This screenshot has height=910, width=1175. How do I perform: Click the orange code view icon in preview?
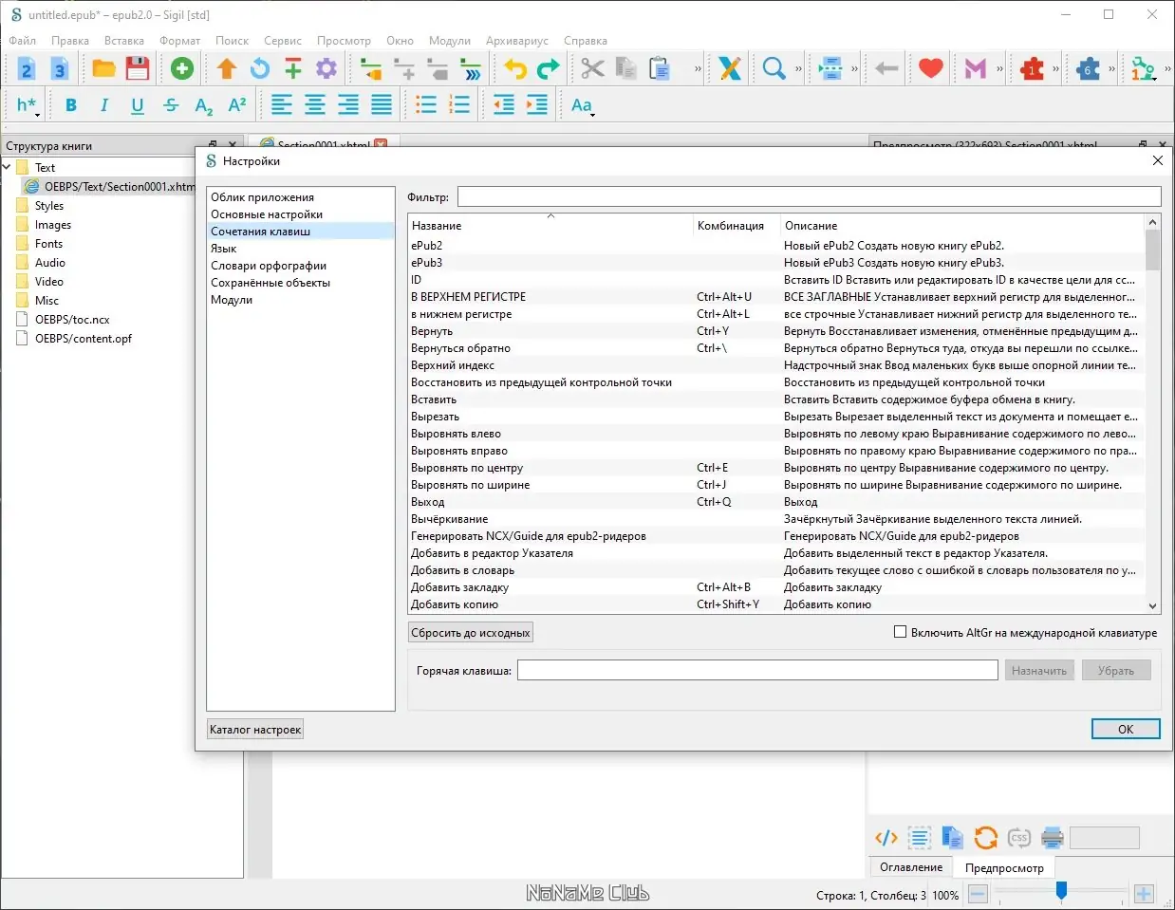[x=886, y=838]
